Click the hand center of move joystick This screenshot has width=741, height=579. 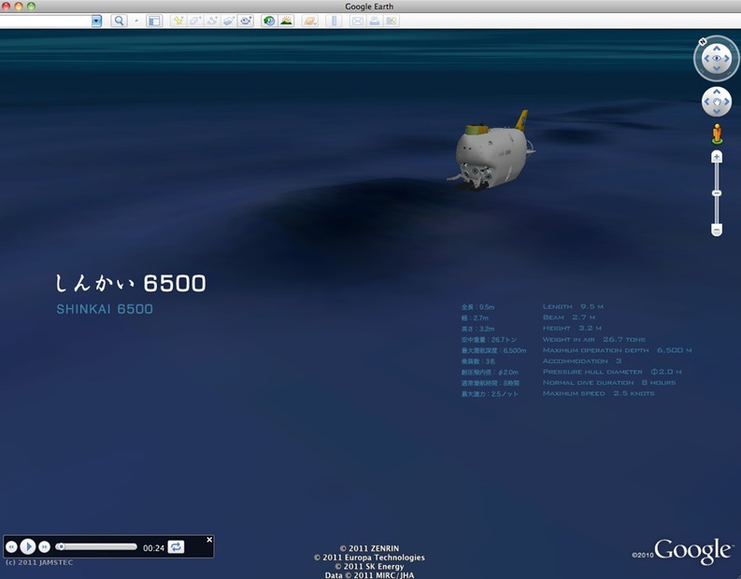click(x=717, y=102)
